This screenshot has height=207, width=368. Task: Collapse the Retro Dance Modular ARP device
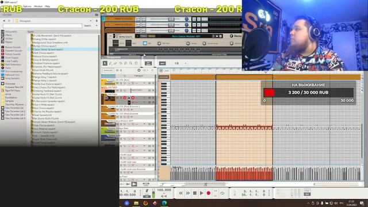coord(110,36)
